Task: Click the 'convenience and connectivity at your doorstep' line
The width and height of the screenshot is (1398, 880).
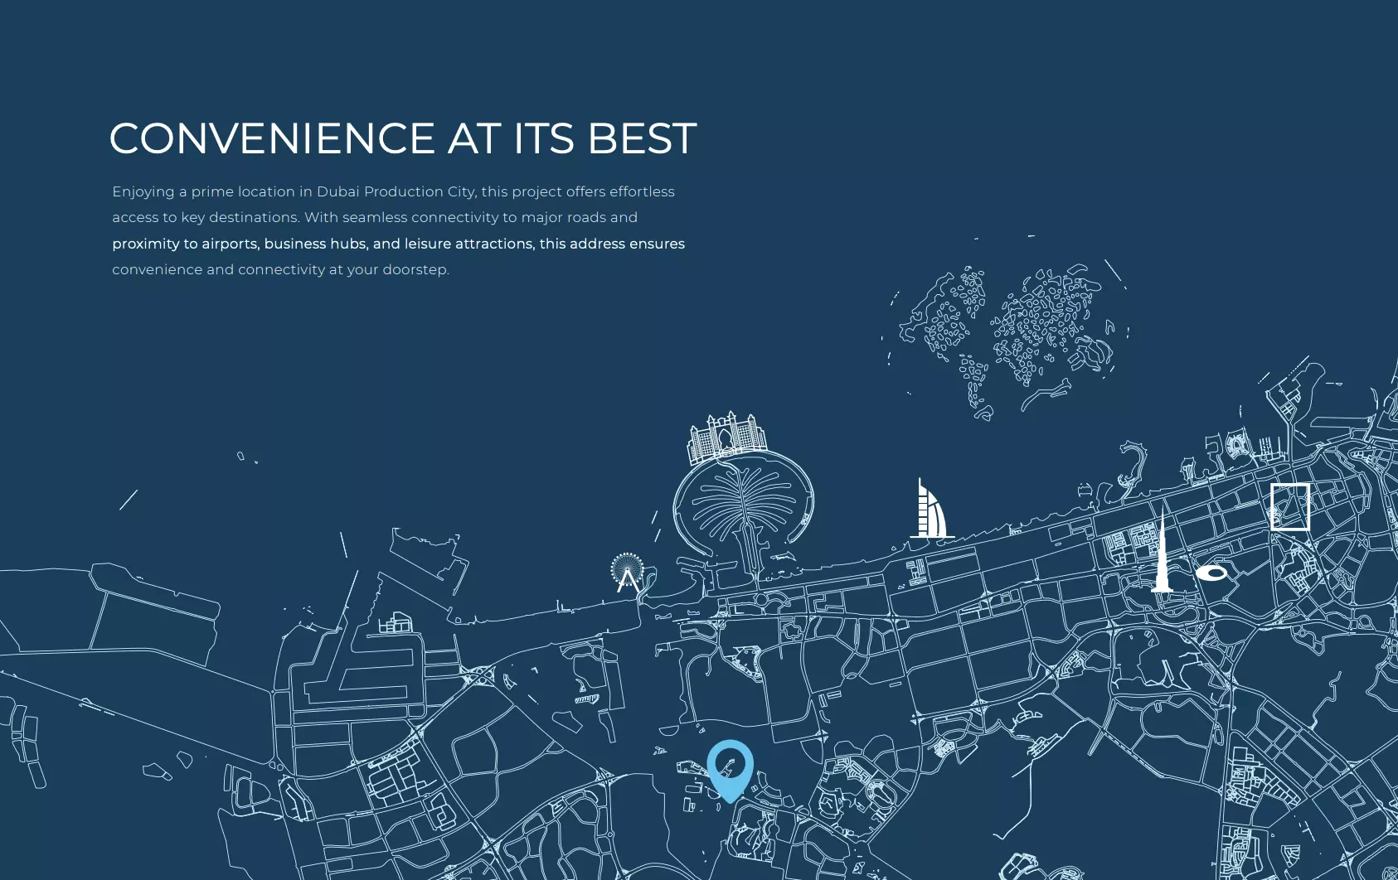Action: [280, 269]
